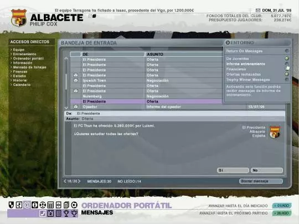Open Entrenamiento shortcut
The height and width of the screenshot is (224, 299).
24,54
